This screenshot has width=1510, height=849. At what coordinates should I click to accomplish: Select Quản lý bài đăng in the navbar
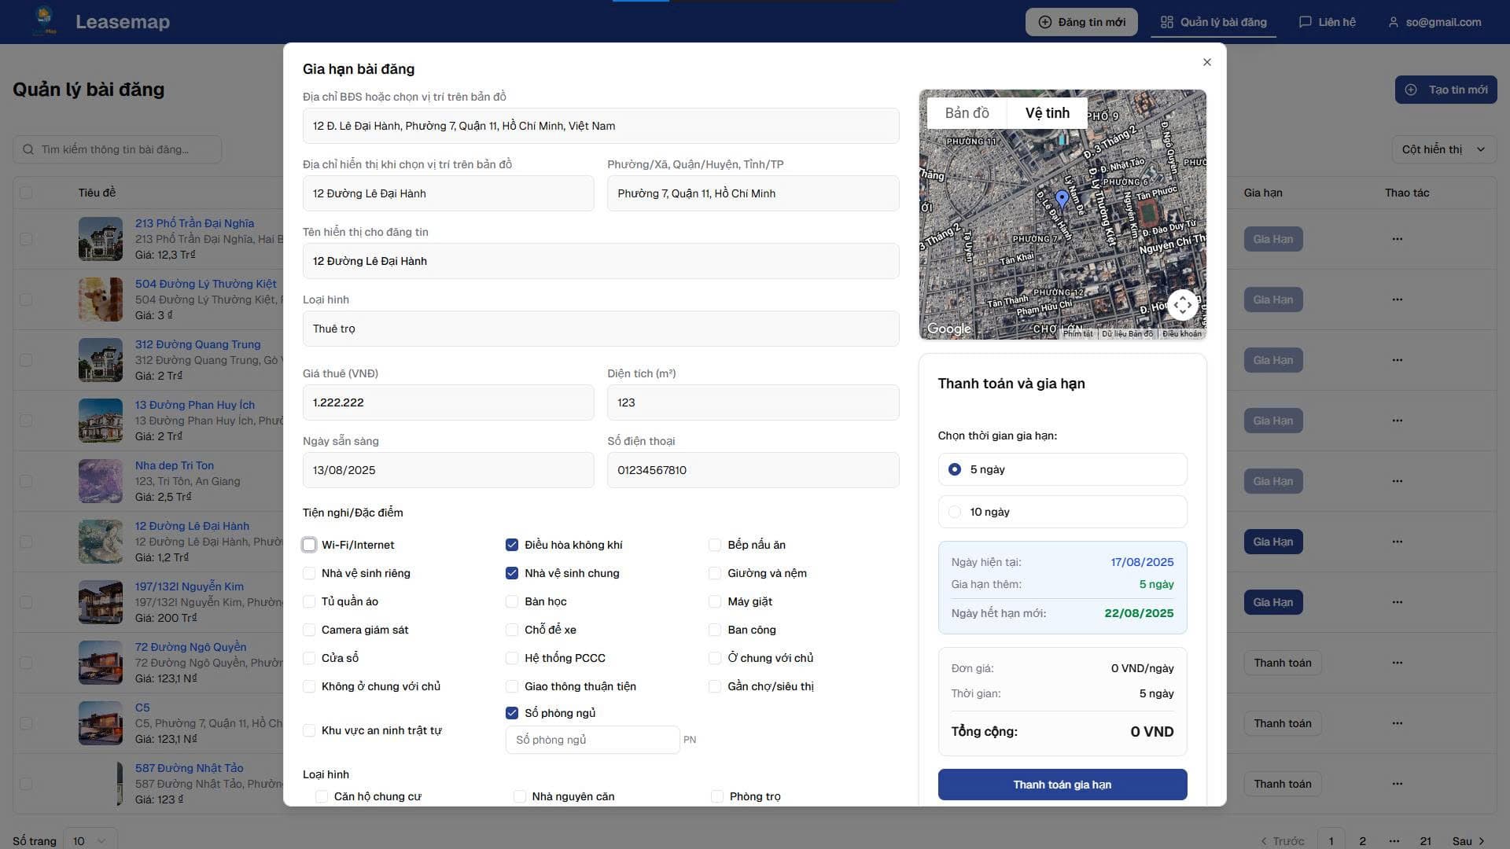click(x=1221, y=21)
